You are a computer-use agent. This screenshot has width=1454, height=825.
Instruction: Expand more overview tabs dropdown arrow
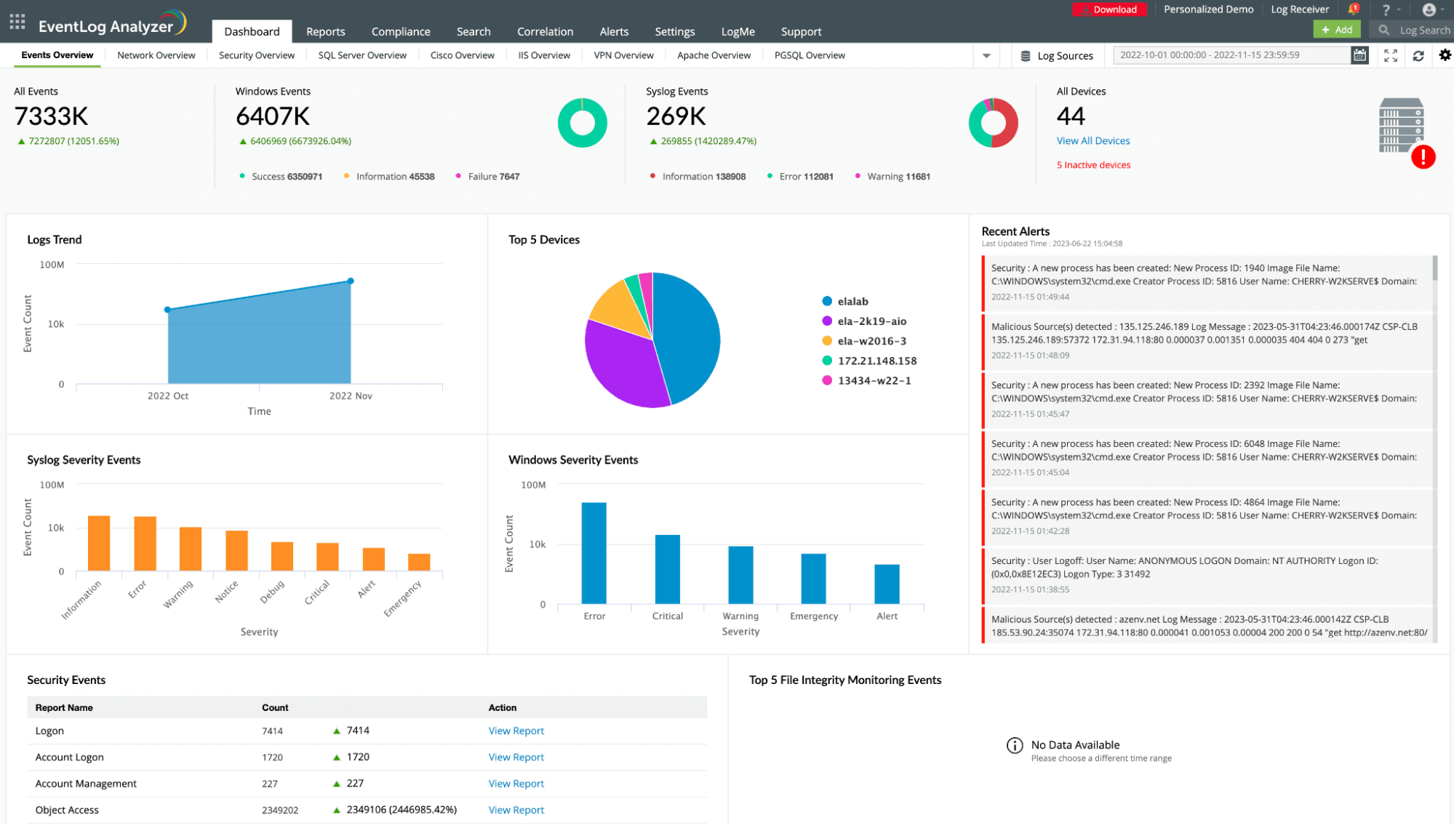(x=986, y=56)
